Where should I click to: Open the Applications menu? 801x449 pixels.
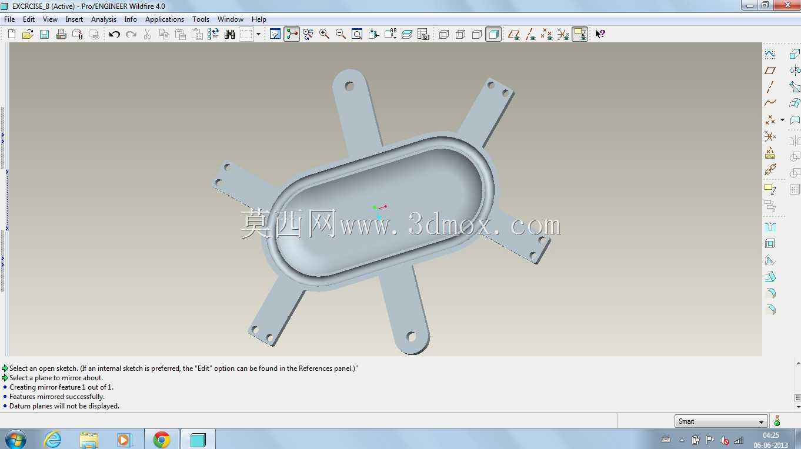point(165,19)
